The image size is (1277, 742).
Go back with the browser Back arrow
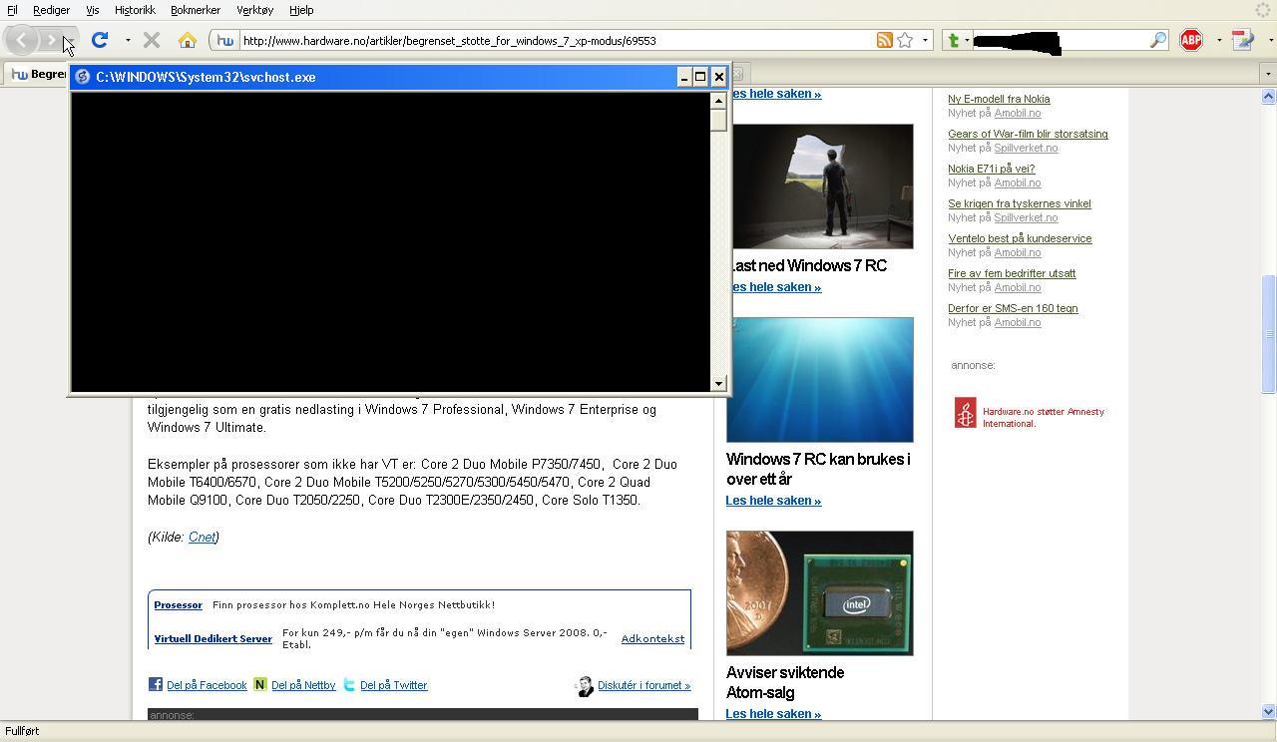[x=22, y=41]
